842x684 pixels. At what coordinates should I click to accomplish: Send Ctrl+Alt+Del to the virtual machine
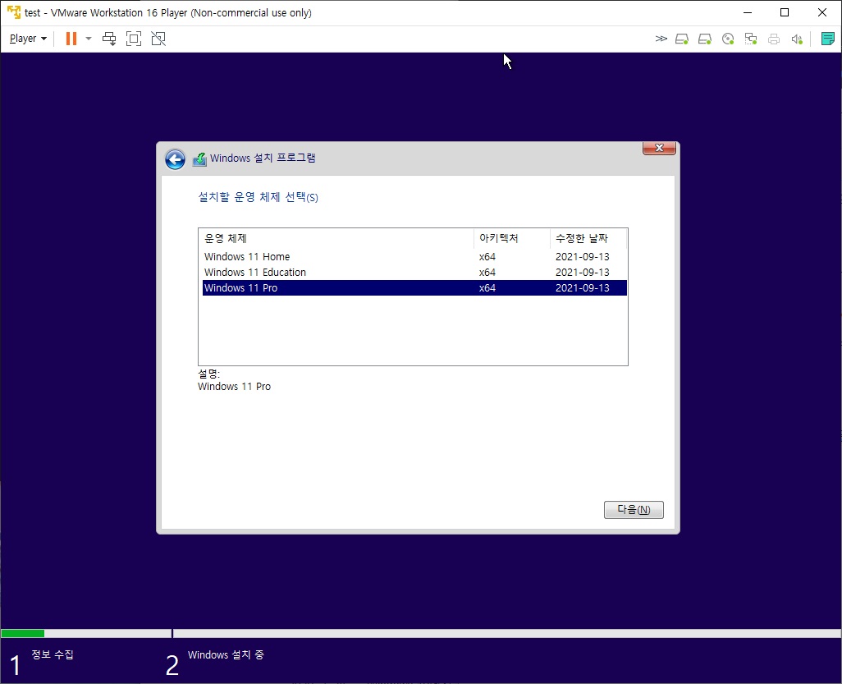[109, 39]
